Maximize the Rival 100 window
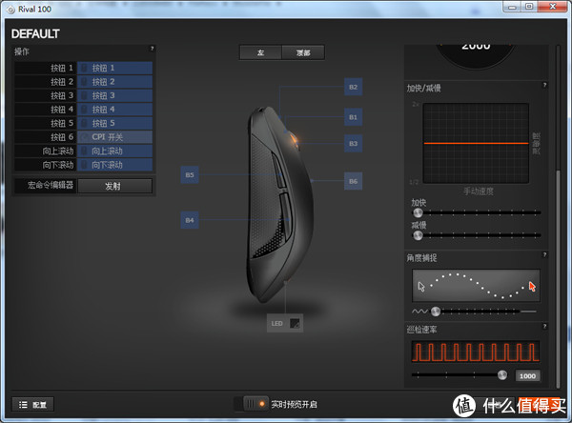This screenshot has width=572, height=423. pyautogui.click(x=529, y=7)
